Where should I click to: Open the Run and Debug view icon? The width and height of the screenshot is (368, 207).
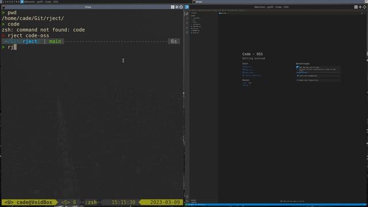187,28
